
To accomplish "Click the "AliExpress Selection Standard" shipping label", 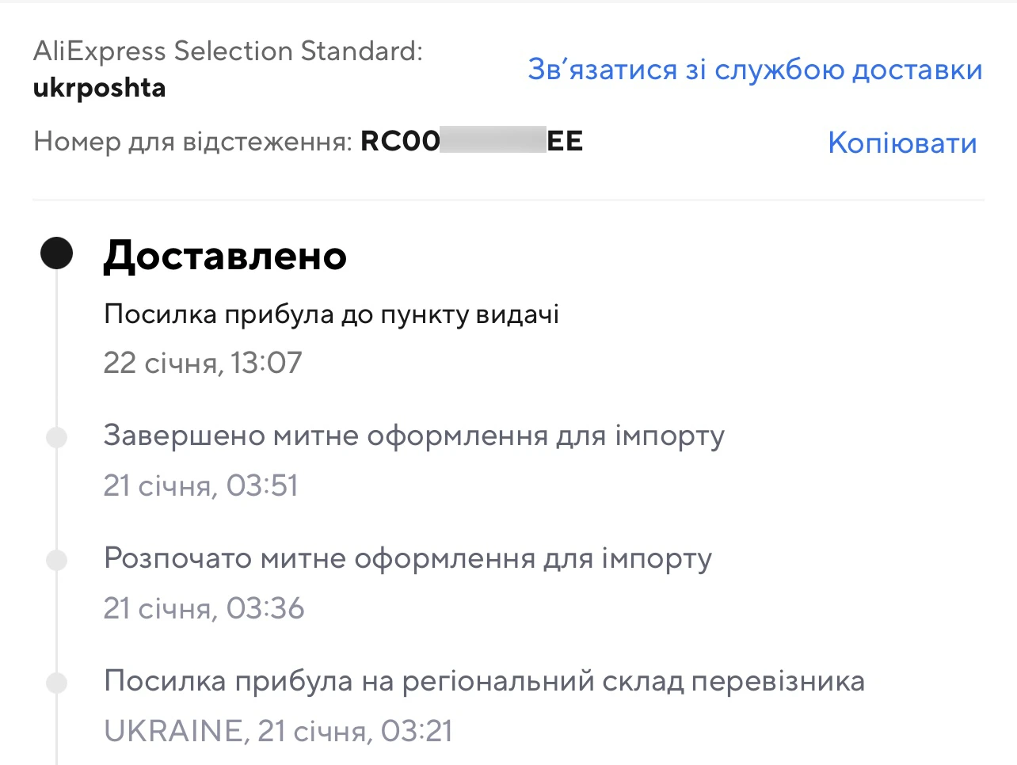I will (227, 50).
